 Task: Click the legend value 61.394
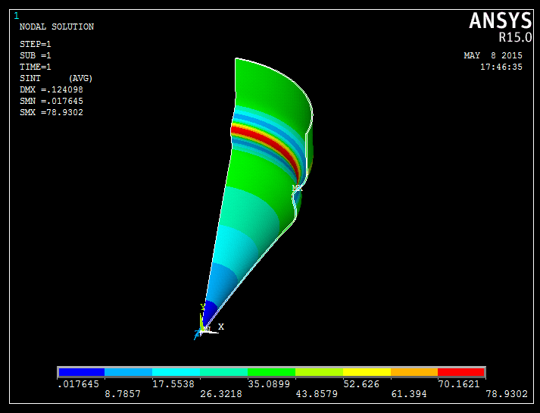409,394
